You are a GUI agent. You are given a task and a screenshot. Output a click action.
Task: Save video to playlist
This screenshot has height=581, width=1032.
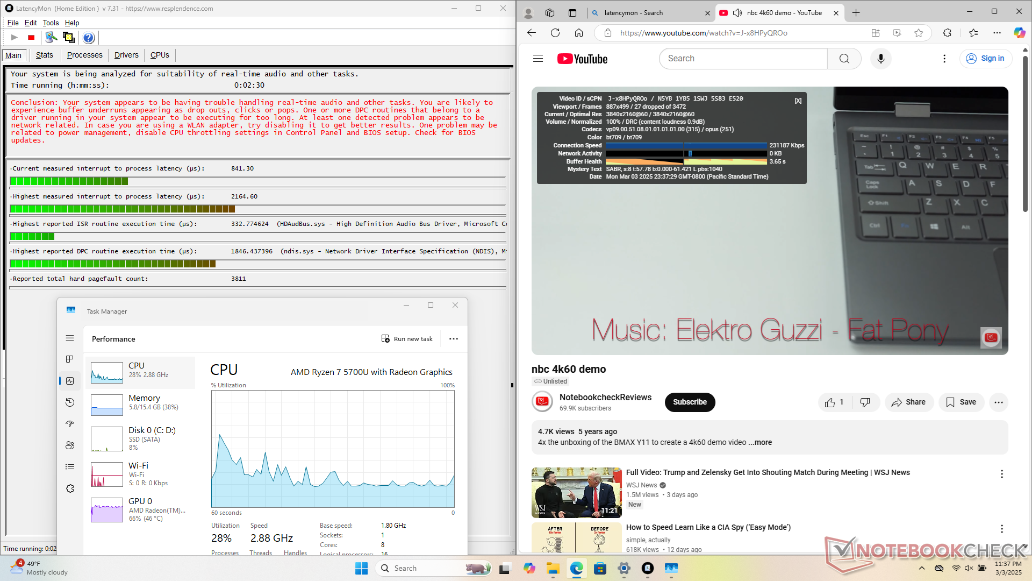[x=961, y=402]
